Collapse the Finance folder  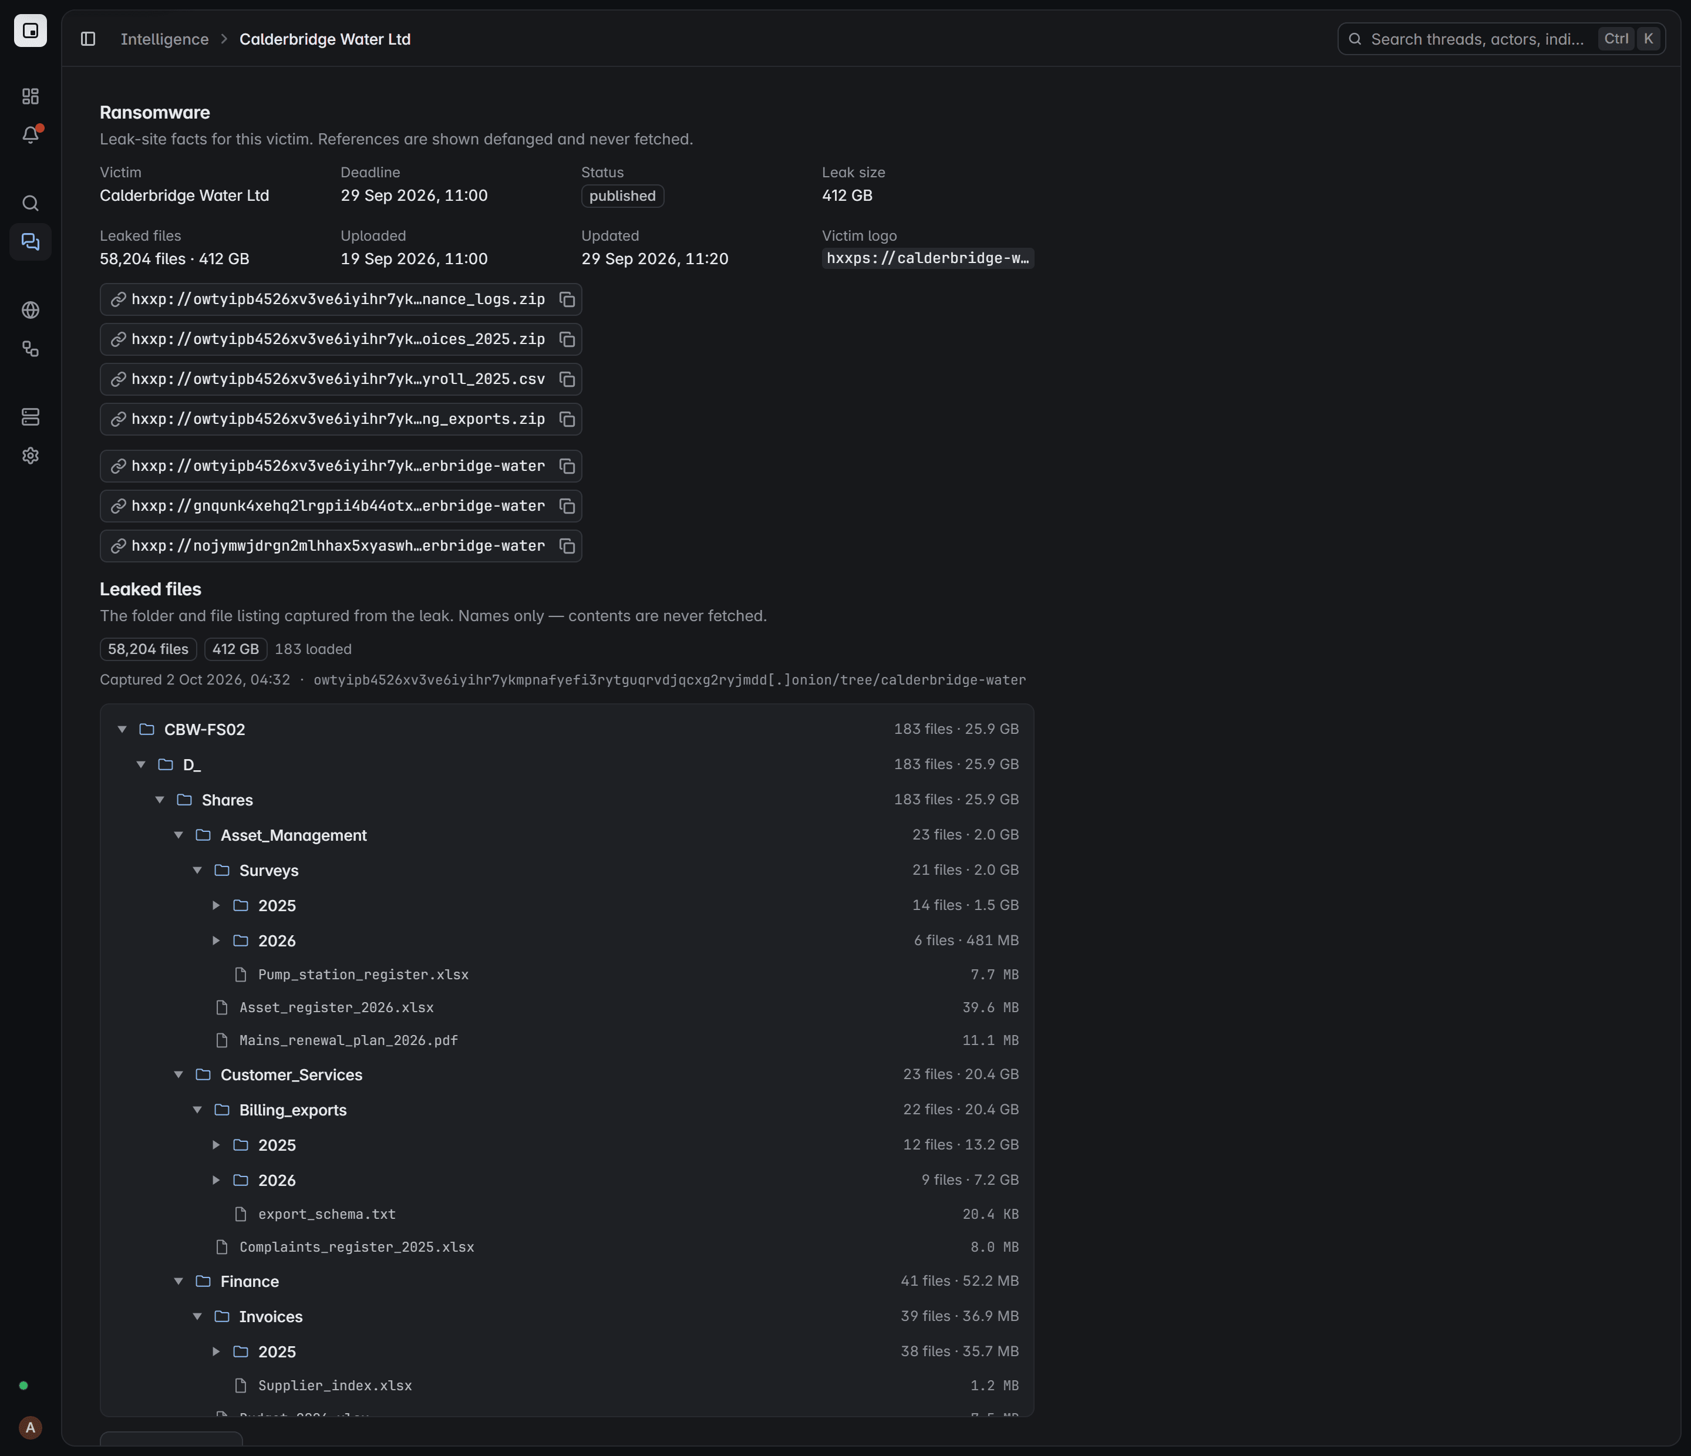(178, 1282)
